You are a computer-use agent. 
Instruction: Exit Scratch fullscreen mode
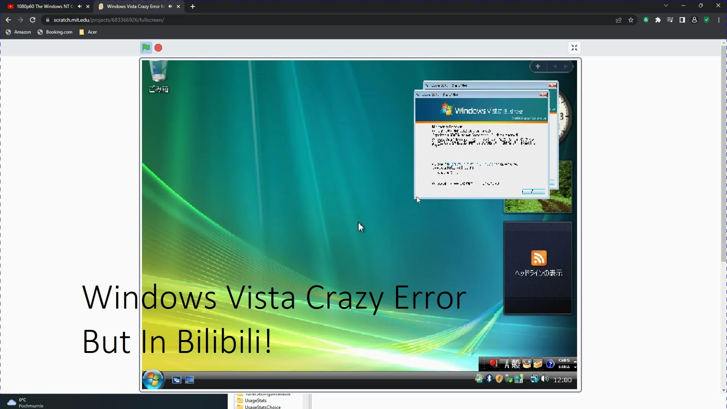coord(574,48)
